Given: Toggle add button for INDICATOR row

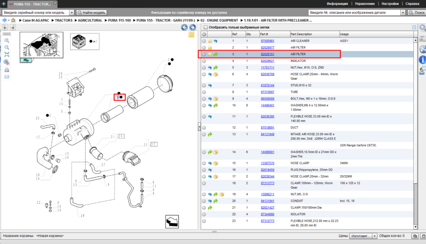Looking at the screenshot, I should [x=204, y=61].
